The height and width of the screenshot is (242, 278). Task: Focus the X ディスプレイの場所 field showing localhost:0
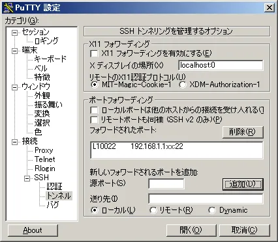(x=221, y=65)
